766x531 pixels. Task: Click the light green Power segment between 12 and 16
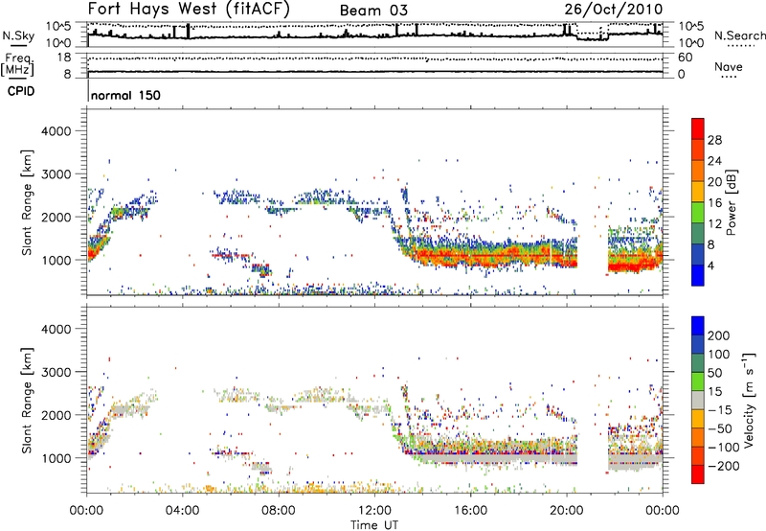pos(698,213)
